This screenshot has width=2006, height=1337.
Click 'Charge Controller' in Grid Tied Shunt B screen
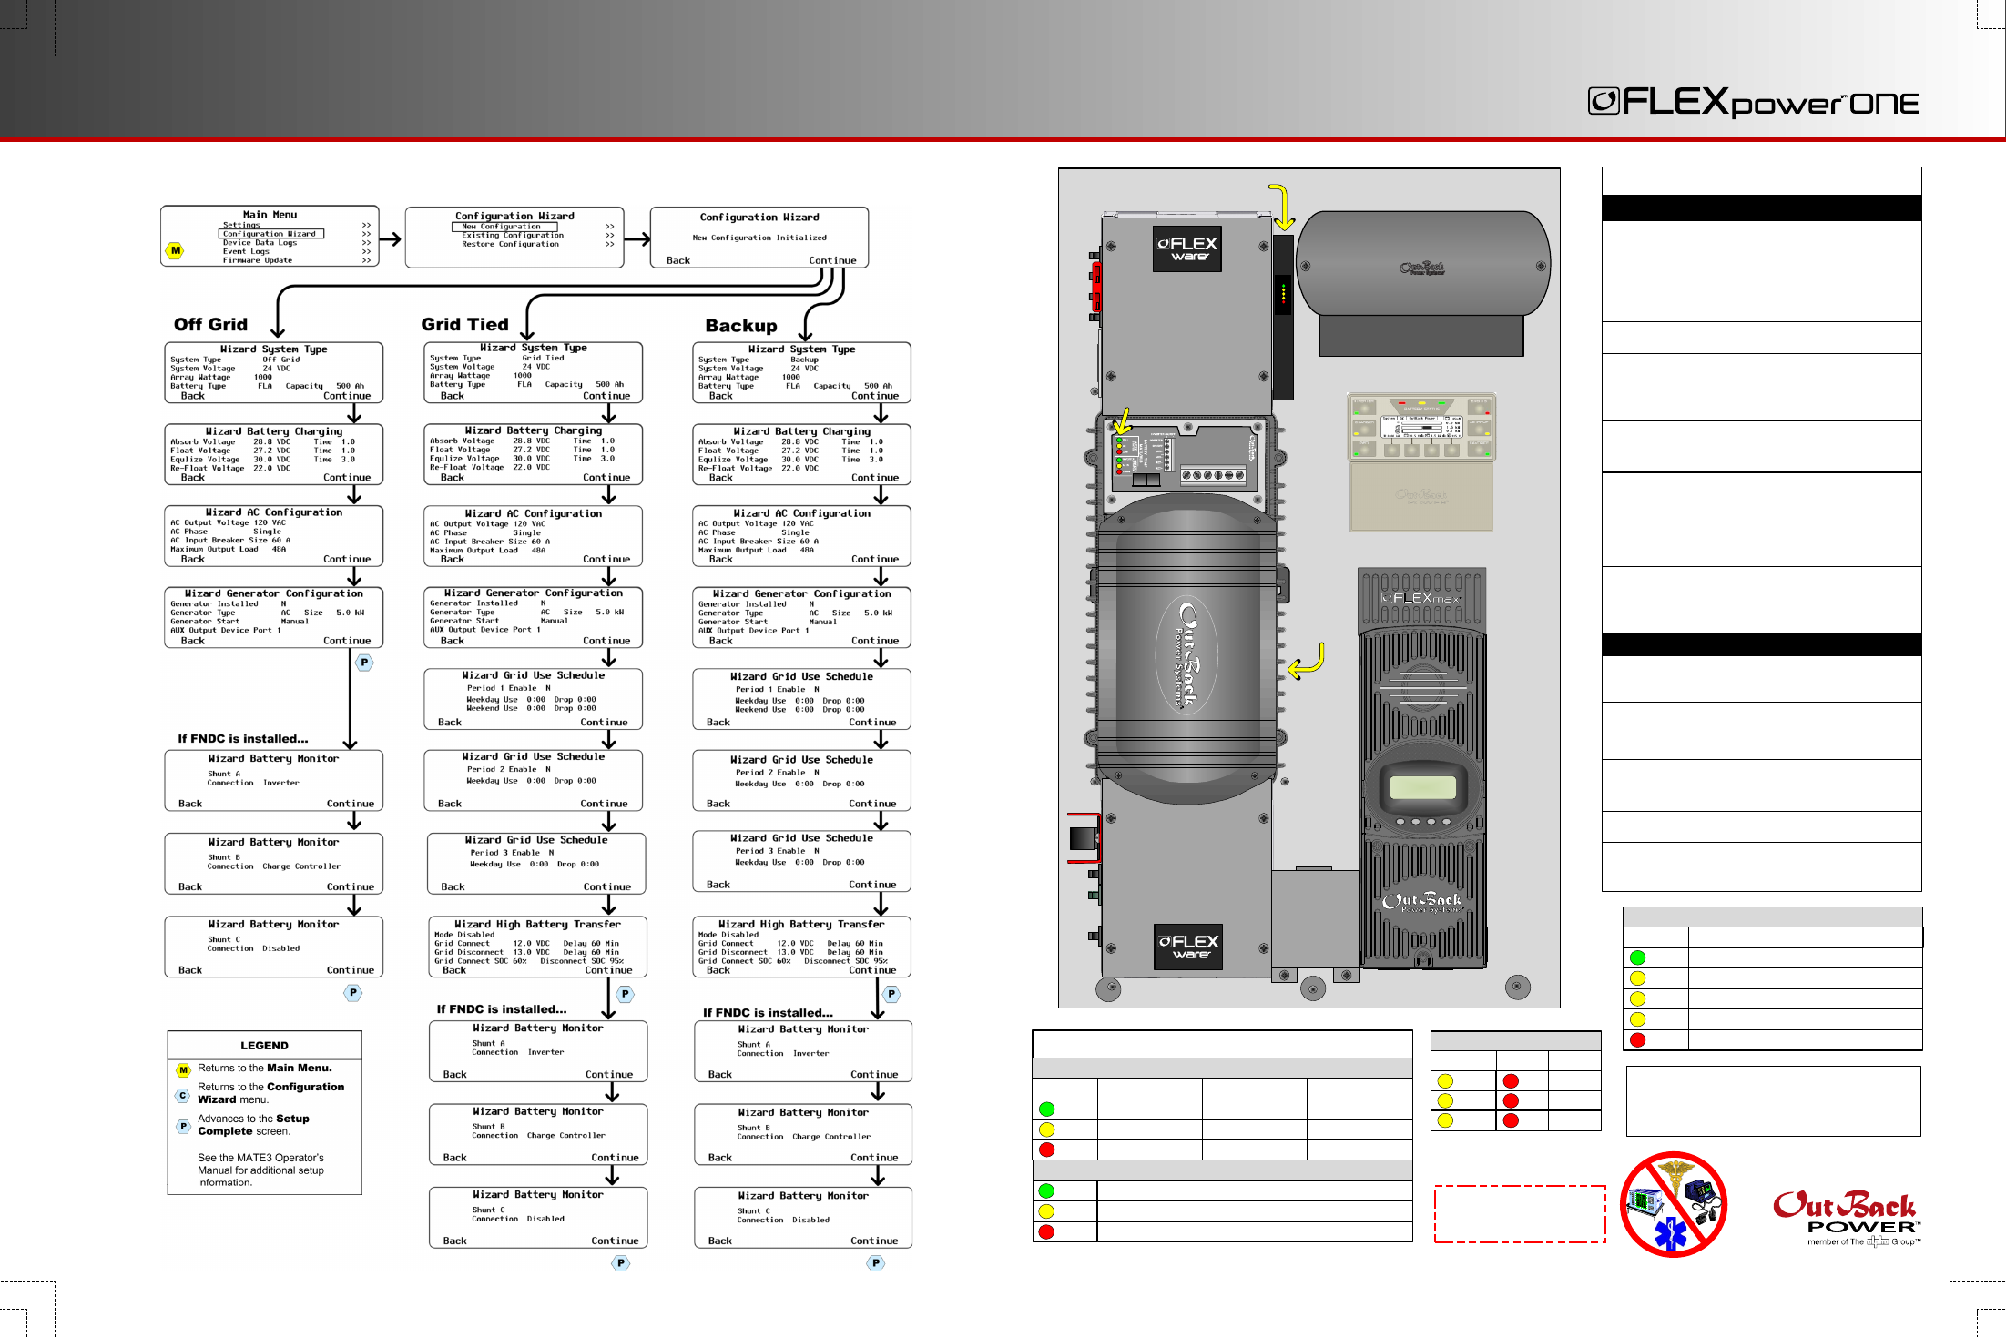coord(565,1136)
